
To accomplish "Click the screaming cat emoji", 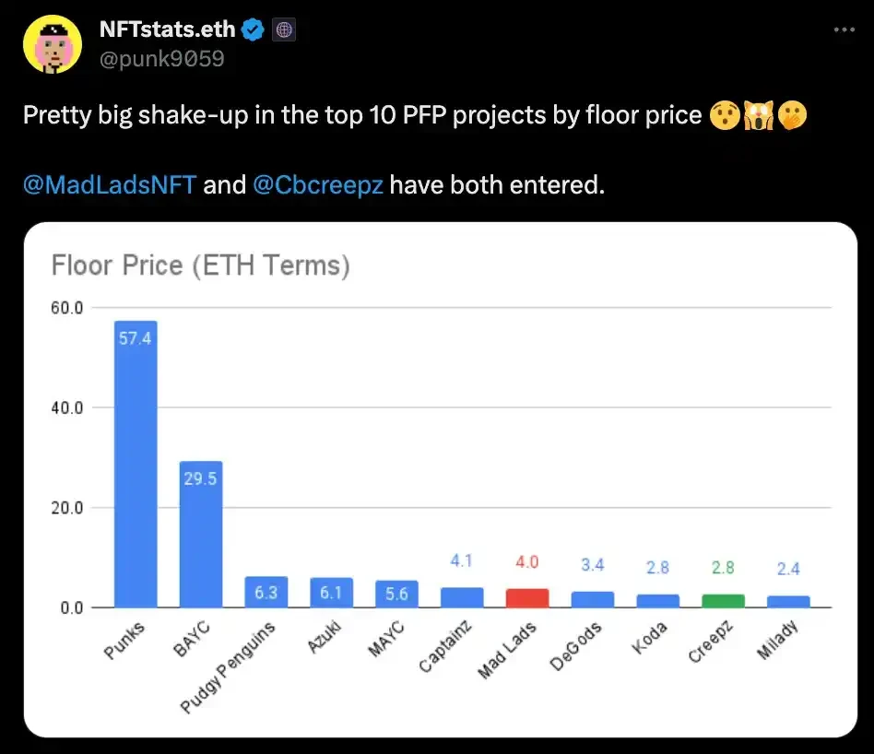I will point(758,116).
